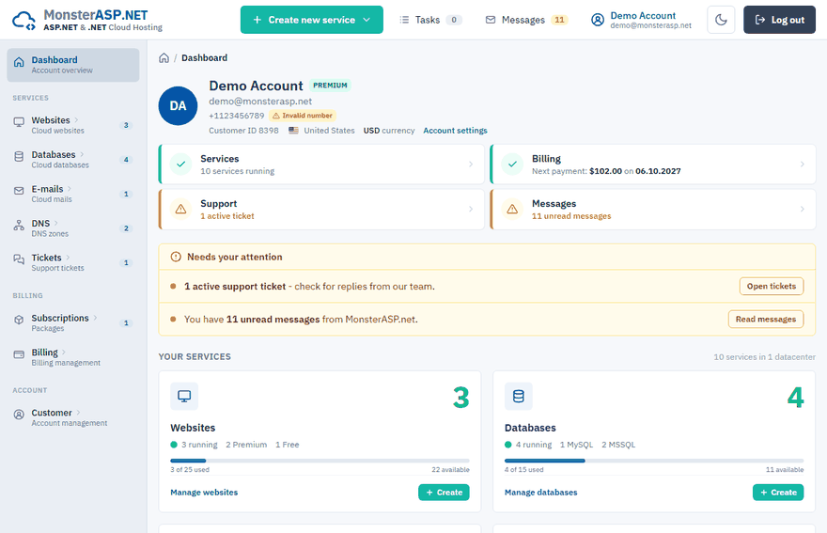Open the Create new service dropdown

tap(312, 20)
